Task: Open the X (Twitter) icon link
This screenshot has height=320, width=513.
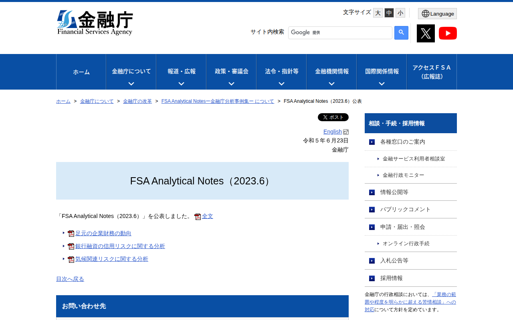Action: (426, 33)
